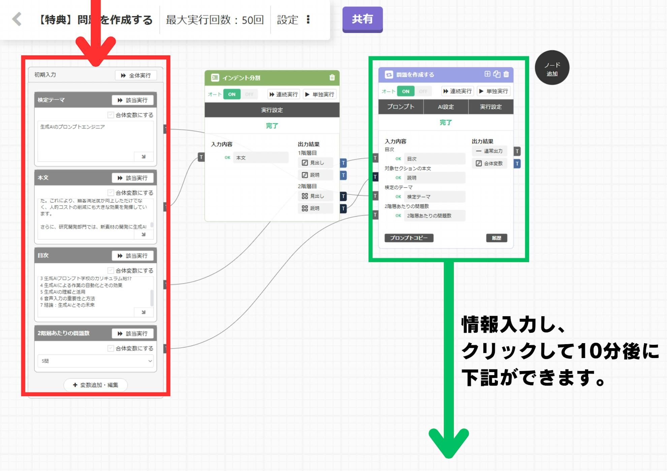Screen dimensions: 667x471
Task: Duplicate the 問題を作成する node with copy icon
Action: [497, 74]
